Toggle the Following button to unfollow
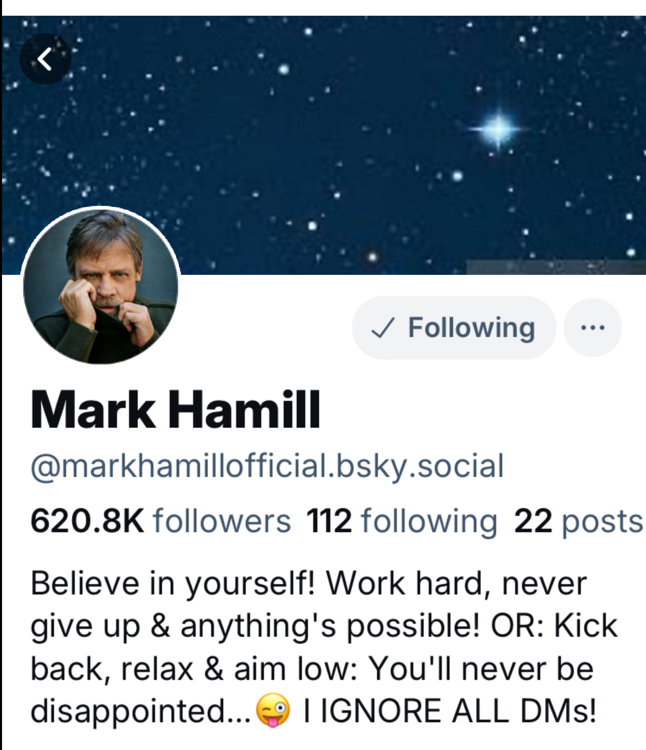The image size is (646, 750). [454, 328]
